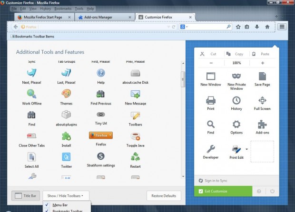Switch to Mozilla Firefox Start Page tab
295x212 pixels.
(44, 17)
